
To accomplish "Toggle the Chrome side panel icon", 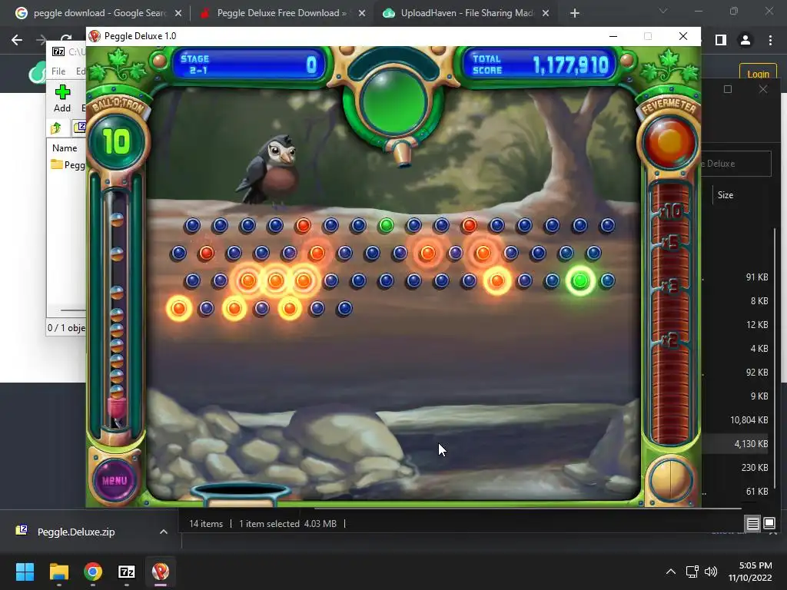I will [721, 40].
